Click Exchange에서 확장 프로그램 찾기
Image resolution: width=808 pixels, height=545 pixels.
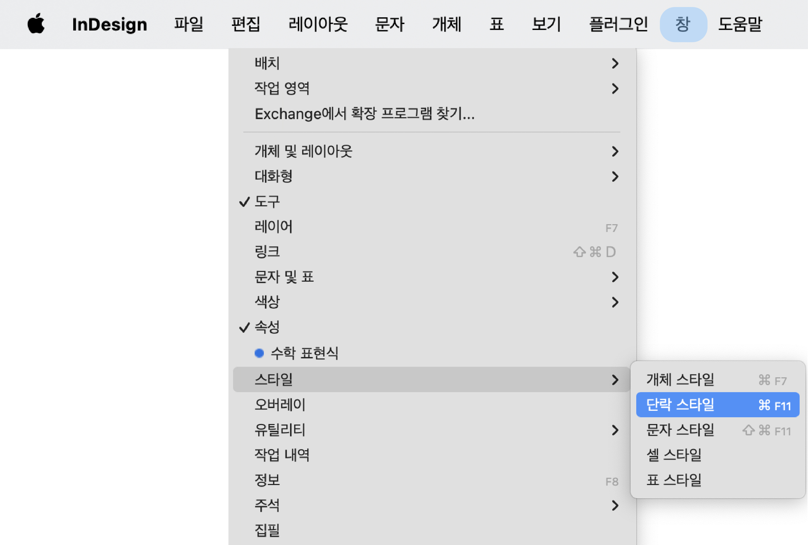[364, 114]
